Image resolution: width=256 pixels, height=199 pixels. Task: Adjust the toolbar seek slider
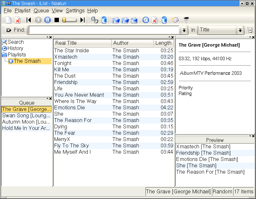click(69, 20)
